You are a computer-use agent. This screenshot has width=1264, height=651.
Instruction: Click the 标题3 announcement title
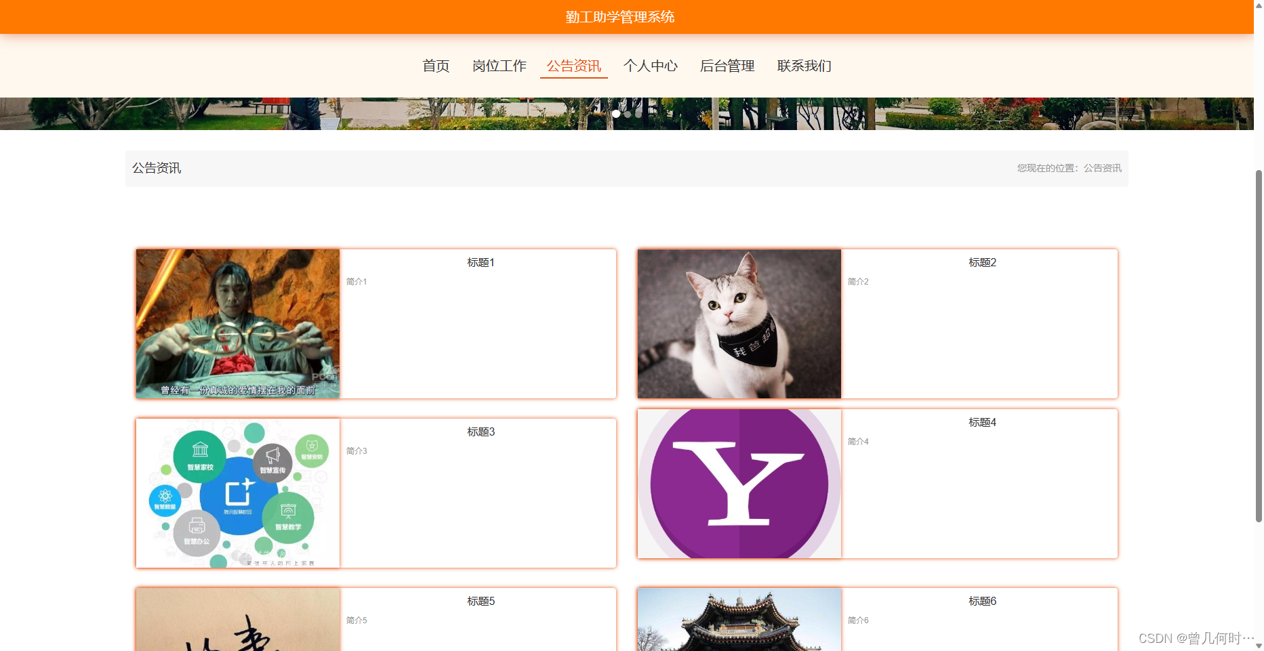coord(481,432)
